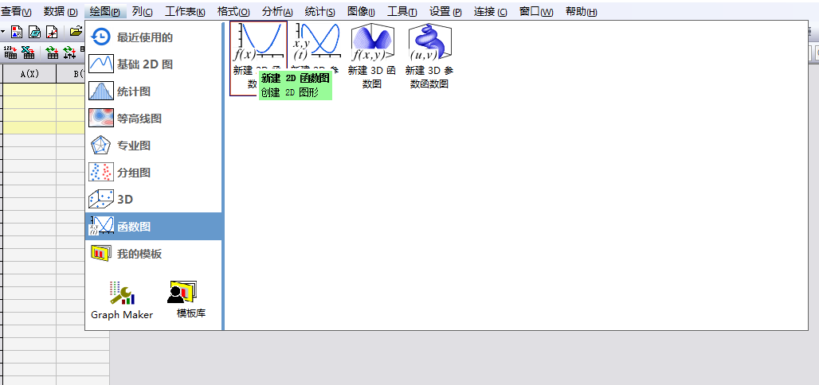Open the 格式(O) format menu
The height and width of the screenshot is (385, 819).
pyautogui.click(x=233, y=11)
